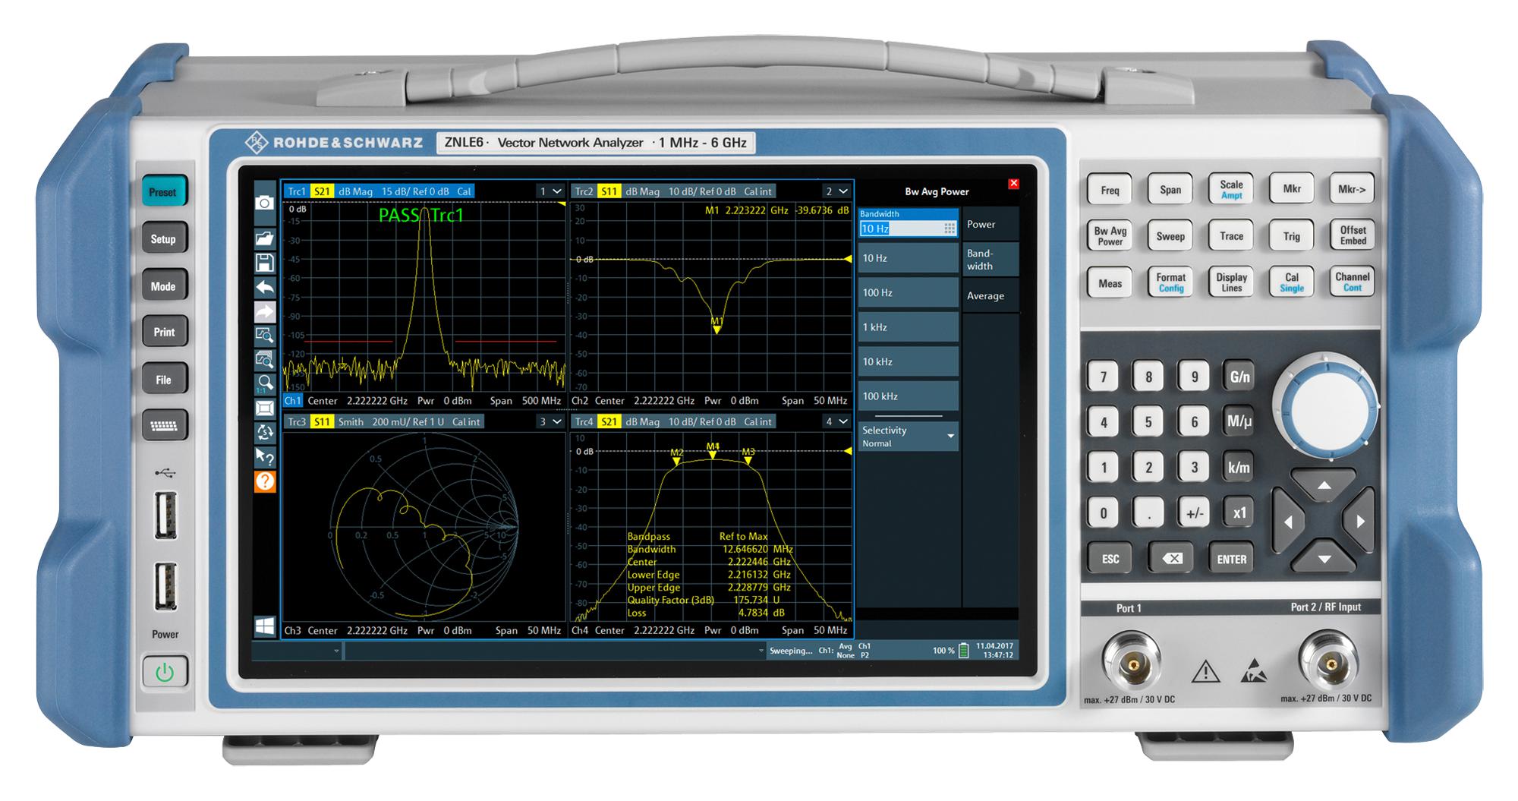Click the 1:1 zoom reset icon
Viewport: 1518px width, 801px height.
[x=264, y=383]
